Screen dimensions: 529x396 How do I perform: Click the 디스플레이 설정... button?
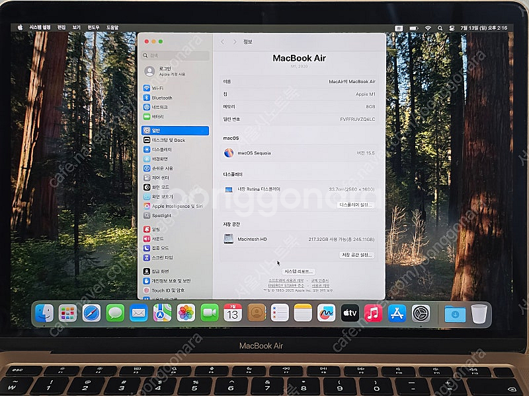(x=356, y=205)
